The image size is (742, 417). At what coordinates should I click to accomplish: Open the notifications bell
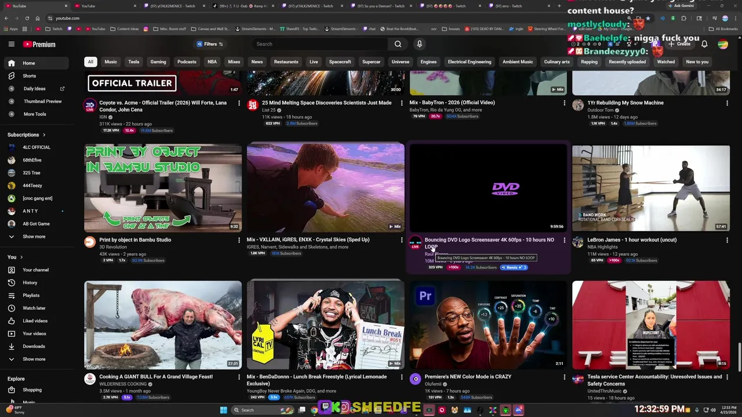[704, 44]
